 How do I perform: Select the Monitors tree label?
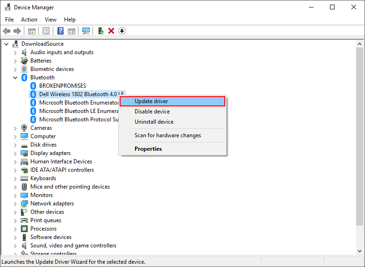point(42,195)
